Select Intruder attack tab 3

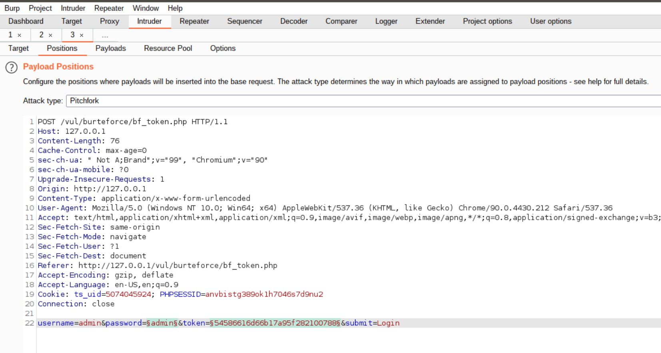click(x=72, y=35)
